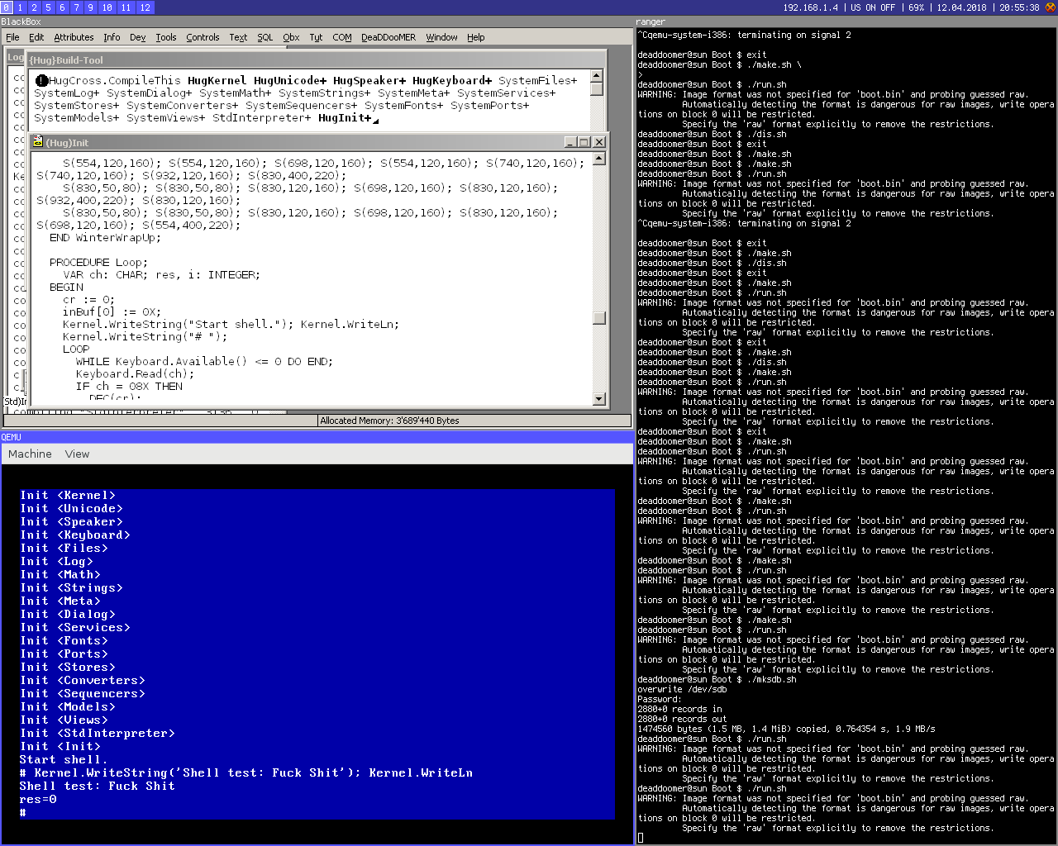Open the Attributes menu
Image resolution: width=1058 pixels, height=846 pixels.
point(74,37)
